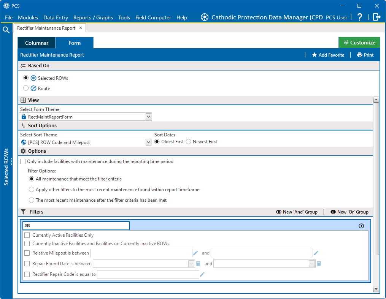This screenshot has width=386, height=299.
Task: Click the Filters funnel icon
Action: [x=23, y=212]
